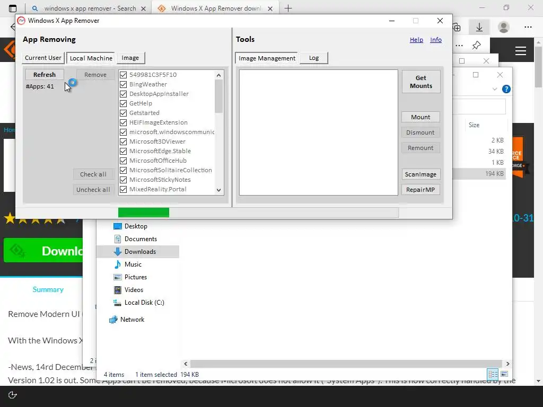Open the Log tab
543x407 pixels.
(314, 58)
